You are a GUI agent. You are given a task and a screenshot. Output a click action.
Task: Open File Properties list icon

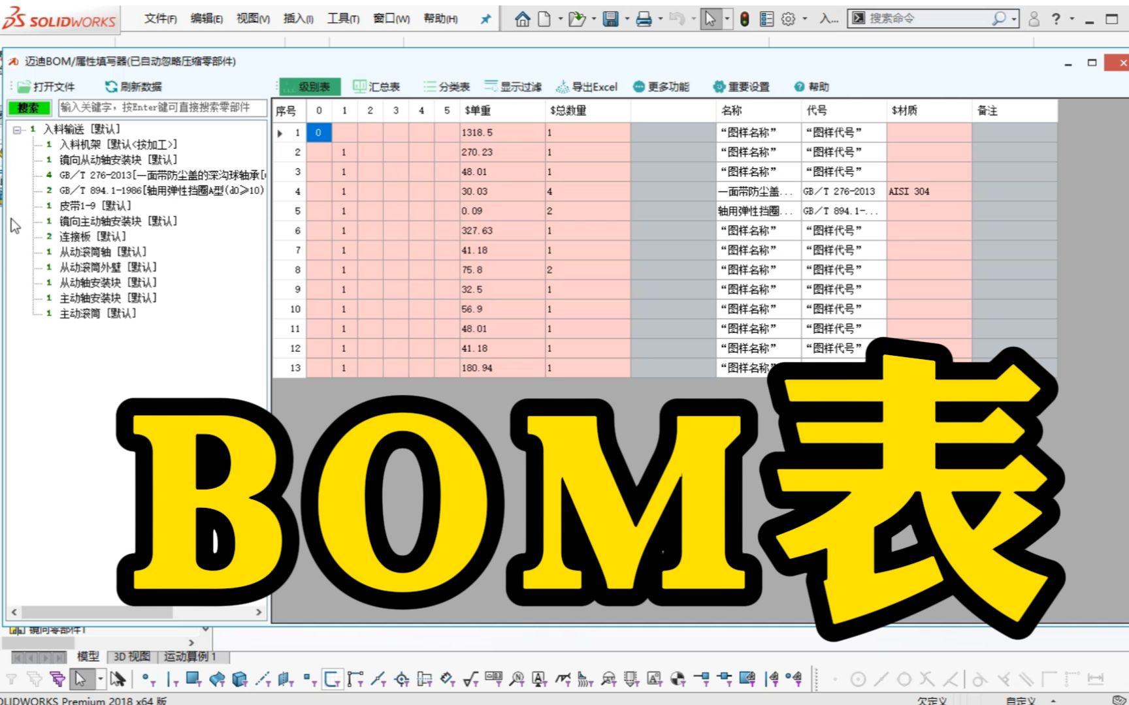[766, 19]
